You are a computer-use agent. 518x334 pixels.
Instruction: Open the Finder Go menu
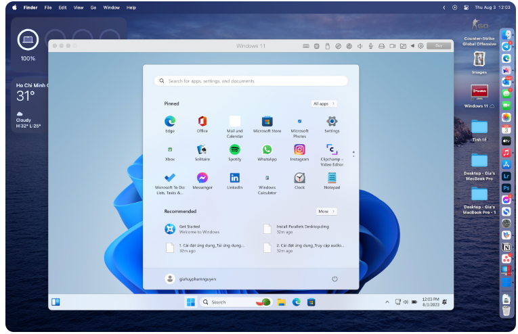coord(93,7)
